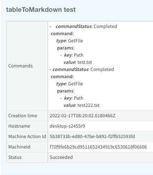Click the first type GetFile line
The image size is (153, 175).
(70, 41)
